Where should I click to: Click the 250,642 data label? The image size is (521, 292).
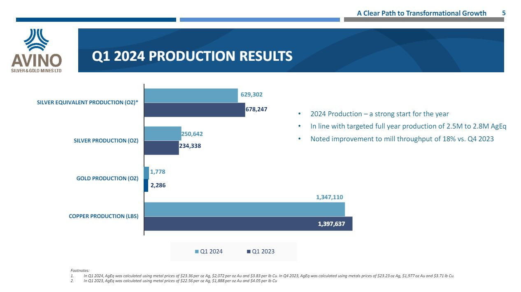tap(192, 134)
